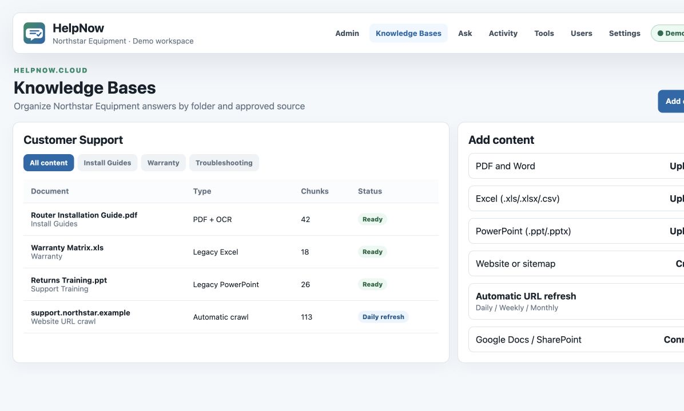Filter by Install Guides folder
This screenshot has width=684, height=411.
click(108, 163)
